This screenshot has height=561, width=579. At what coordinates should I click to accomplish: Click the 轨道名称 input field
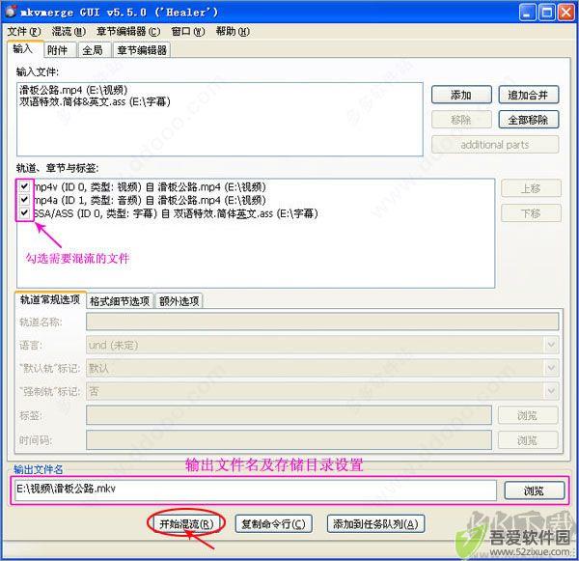[322, 322]
